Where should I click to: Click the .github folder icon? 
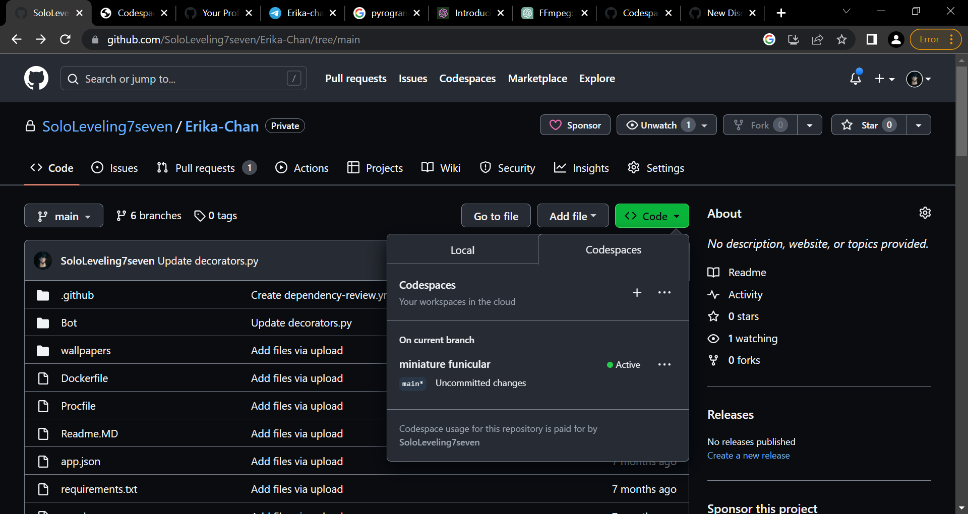click(43, 295)
